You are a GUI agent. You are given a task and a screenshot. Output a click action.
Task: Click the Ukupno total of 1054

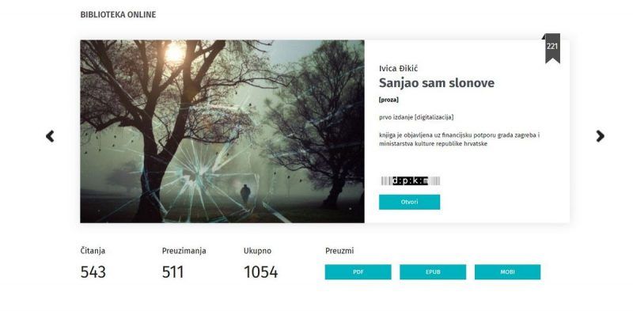click(261, 271)
